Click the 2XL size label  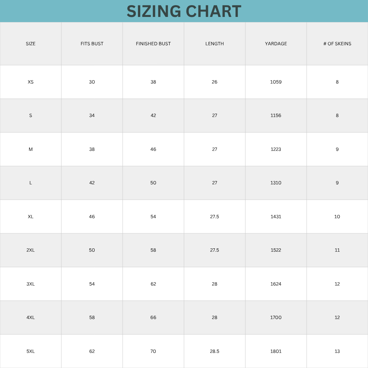[x=31, y=250]
